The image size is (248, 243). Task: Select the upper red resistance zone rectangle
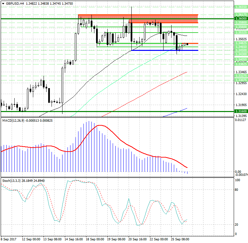(x=138, y=16)
